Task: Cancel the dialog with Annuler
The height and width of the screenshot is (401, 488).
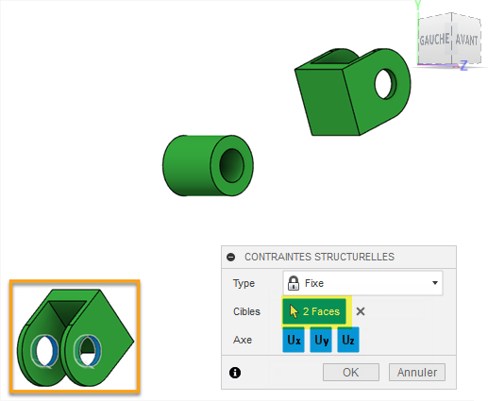Action: 417,373
